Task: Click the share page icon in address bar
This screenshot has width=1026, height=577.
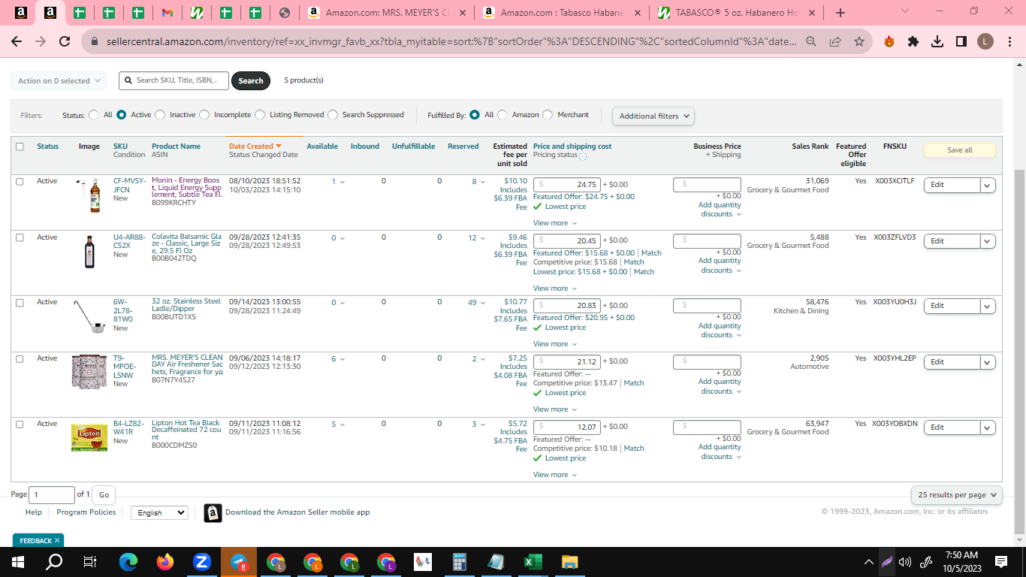Action: pos(834,42)
